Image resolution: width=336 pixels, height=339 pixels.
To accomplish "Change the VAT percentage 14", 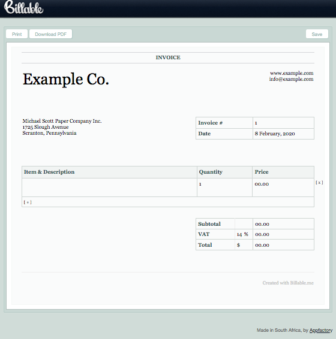I will [x=239, y=234].
